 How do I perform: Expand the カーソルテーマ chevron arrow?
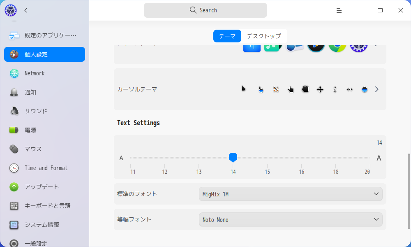(x=376, y=89)
